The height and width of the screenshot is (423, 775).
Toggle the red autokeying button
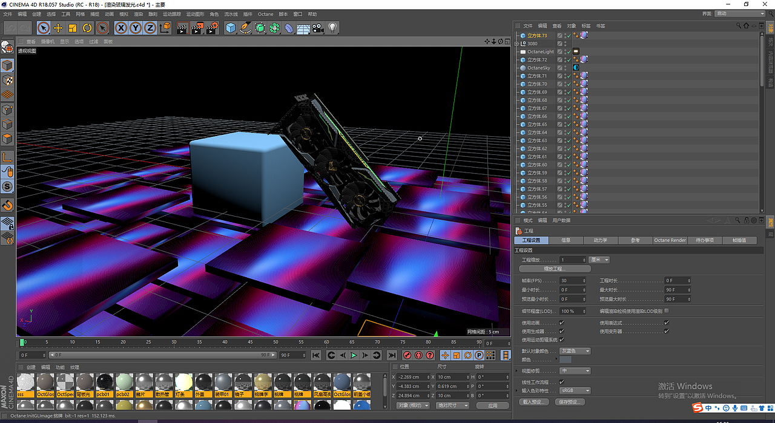pyautogui.click(x=418, y=355)
